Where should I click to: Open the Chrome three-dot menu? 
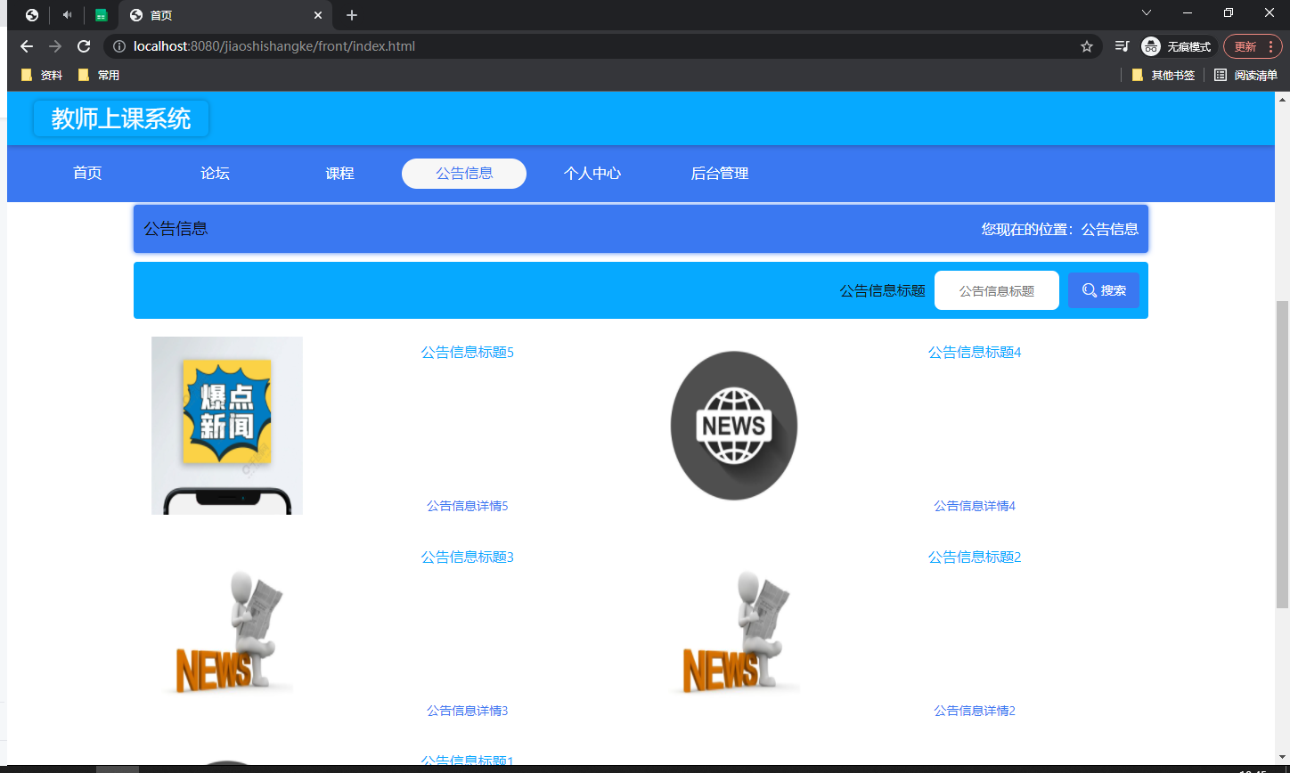pyautogui.click(x=1270, y=46)
